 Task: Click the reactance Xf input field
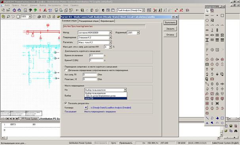(x=90, y=79)
